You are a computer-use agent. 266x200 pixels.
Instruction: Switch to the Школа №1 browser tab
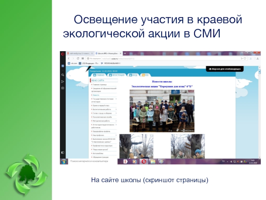108,53
